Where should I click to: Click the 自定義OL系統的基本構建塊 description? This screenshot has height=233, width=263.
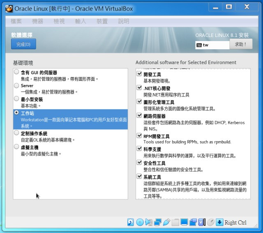pos(48,140)
